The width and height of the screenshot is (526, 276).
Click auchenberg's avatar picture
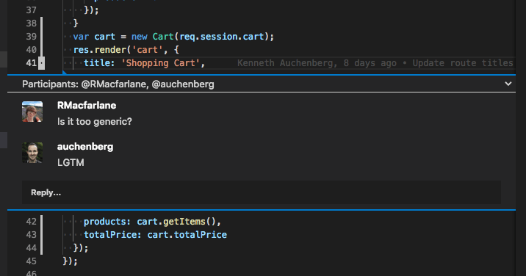click(32, 153)
